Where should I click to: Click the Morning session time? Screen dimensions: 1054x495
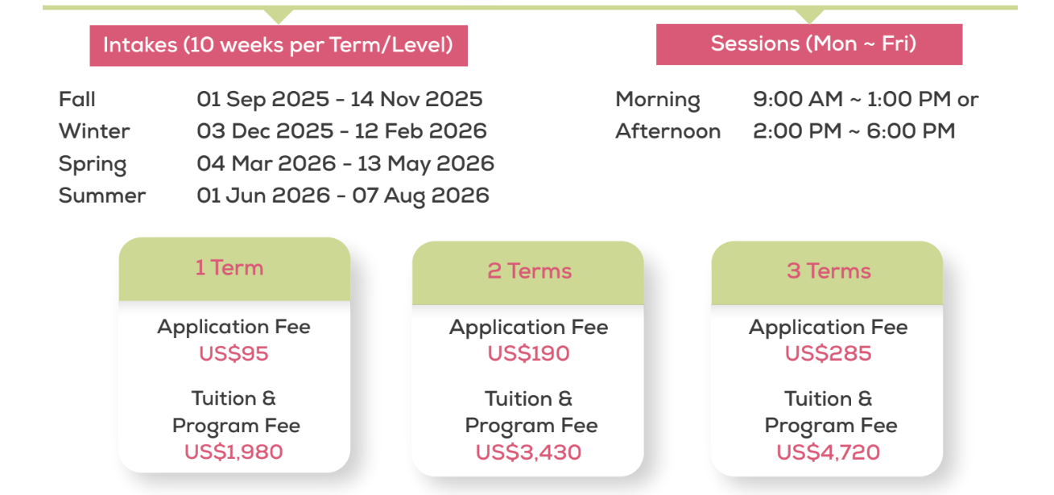[x=866, y=100]
